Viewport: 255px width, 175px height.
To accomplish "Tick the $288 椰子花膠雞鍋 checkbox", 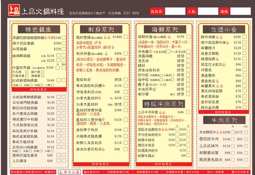I will click(x=64, y=43).
